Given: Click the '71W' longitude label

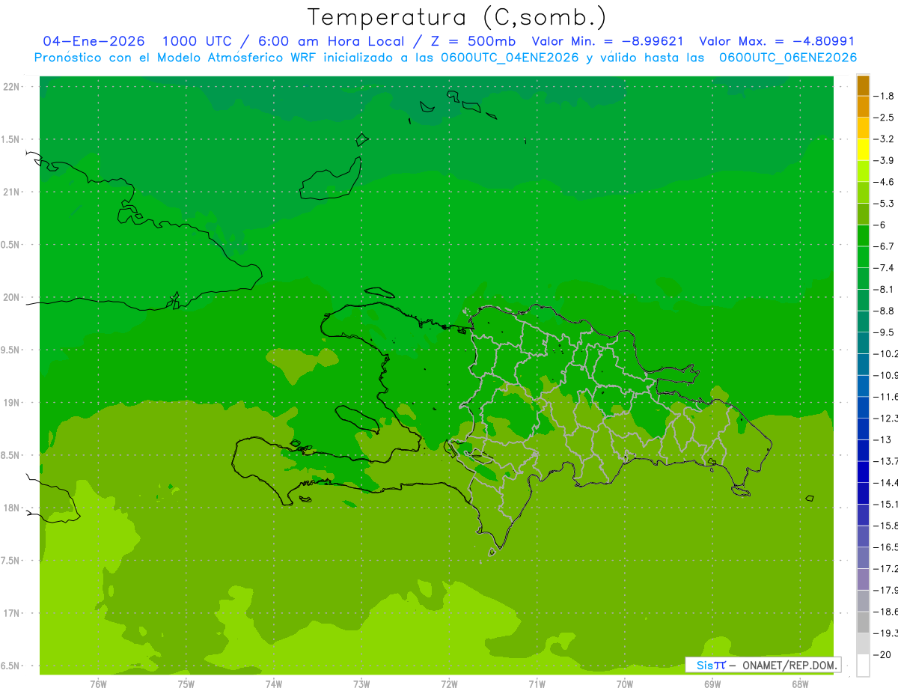Looking at the screenshot, I should coord(537,684).
